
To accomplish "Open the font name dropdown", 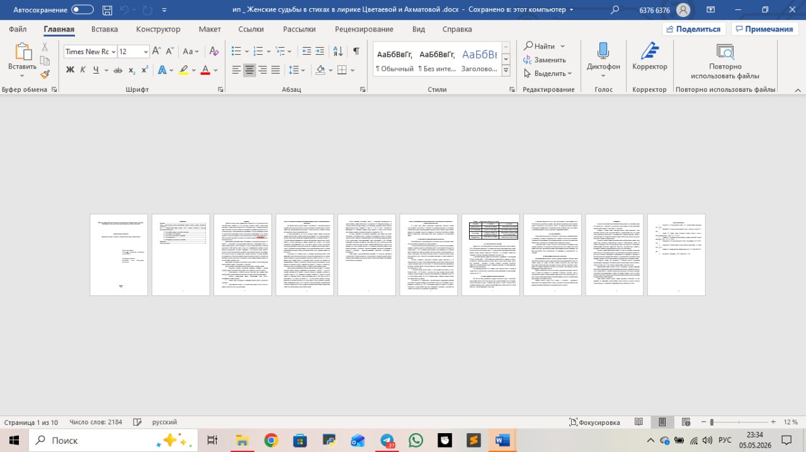I will 113,52.
